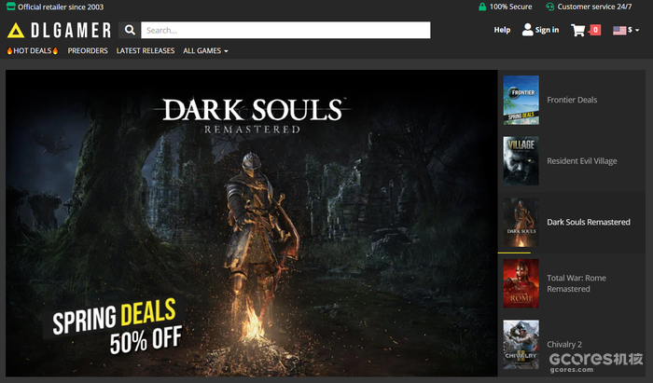Viewport: 653px width, 383px height.
Task: Click the Official retailer since 2003 text
Action: [x=61, y=7]
